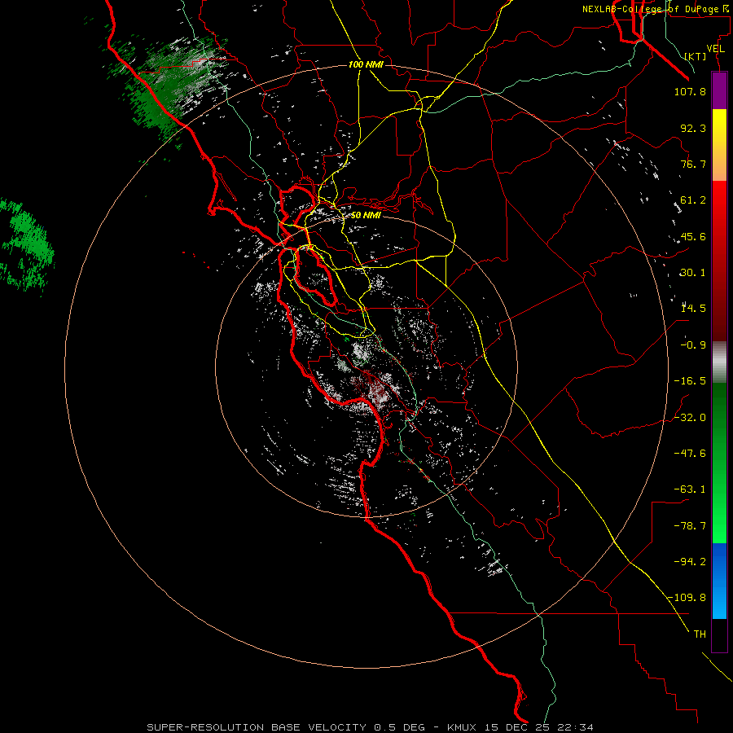Click the -32.0 velocity scale value
733x733 pixels.
click(690, 418)
